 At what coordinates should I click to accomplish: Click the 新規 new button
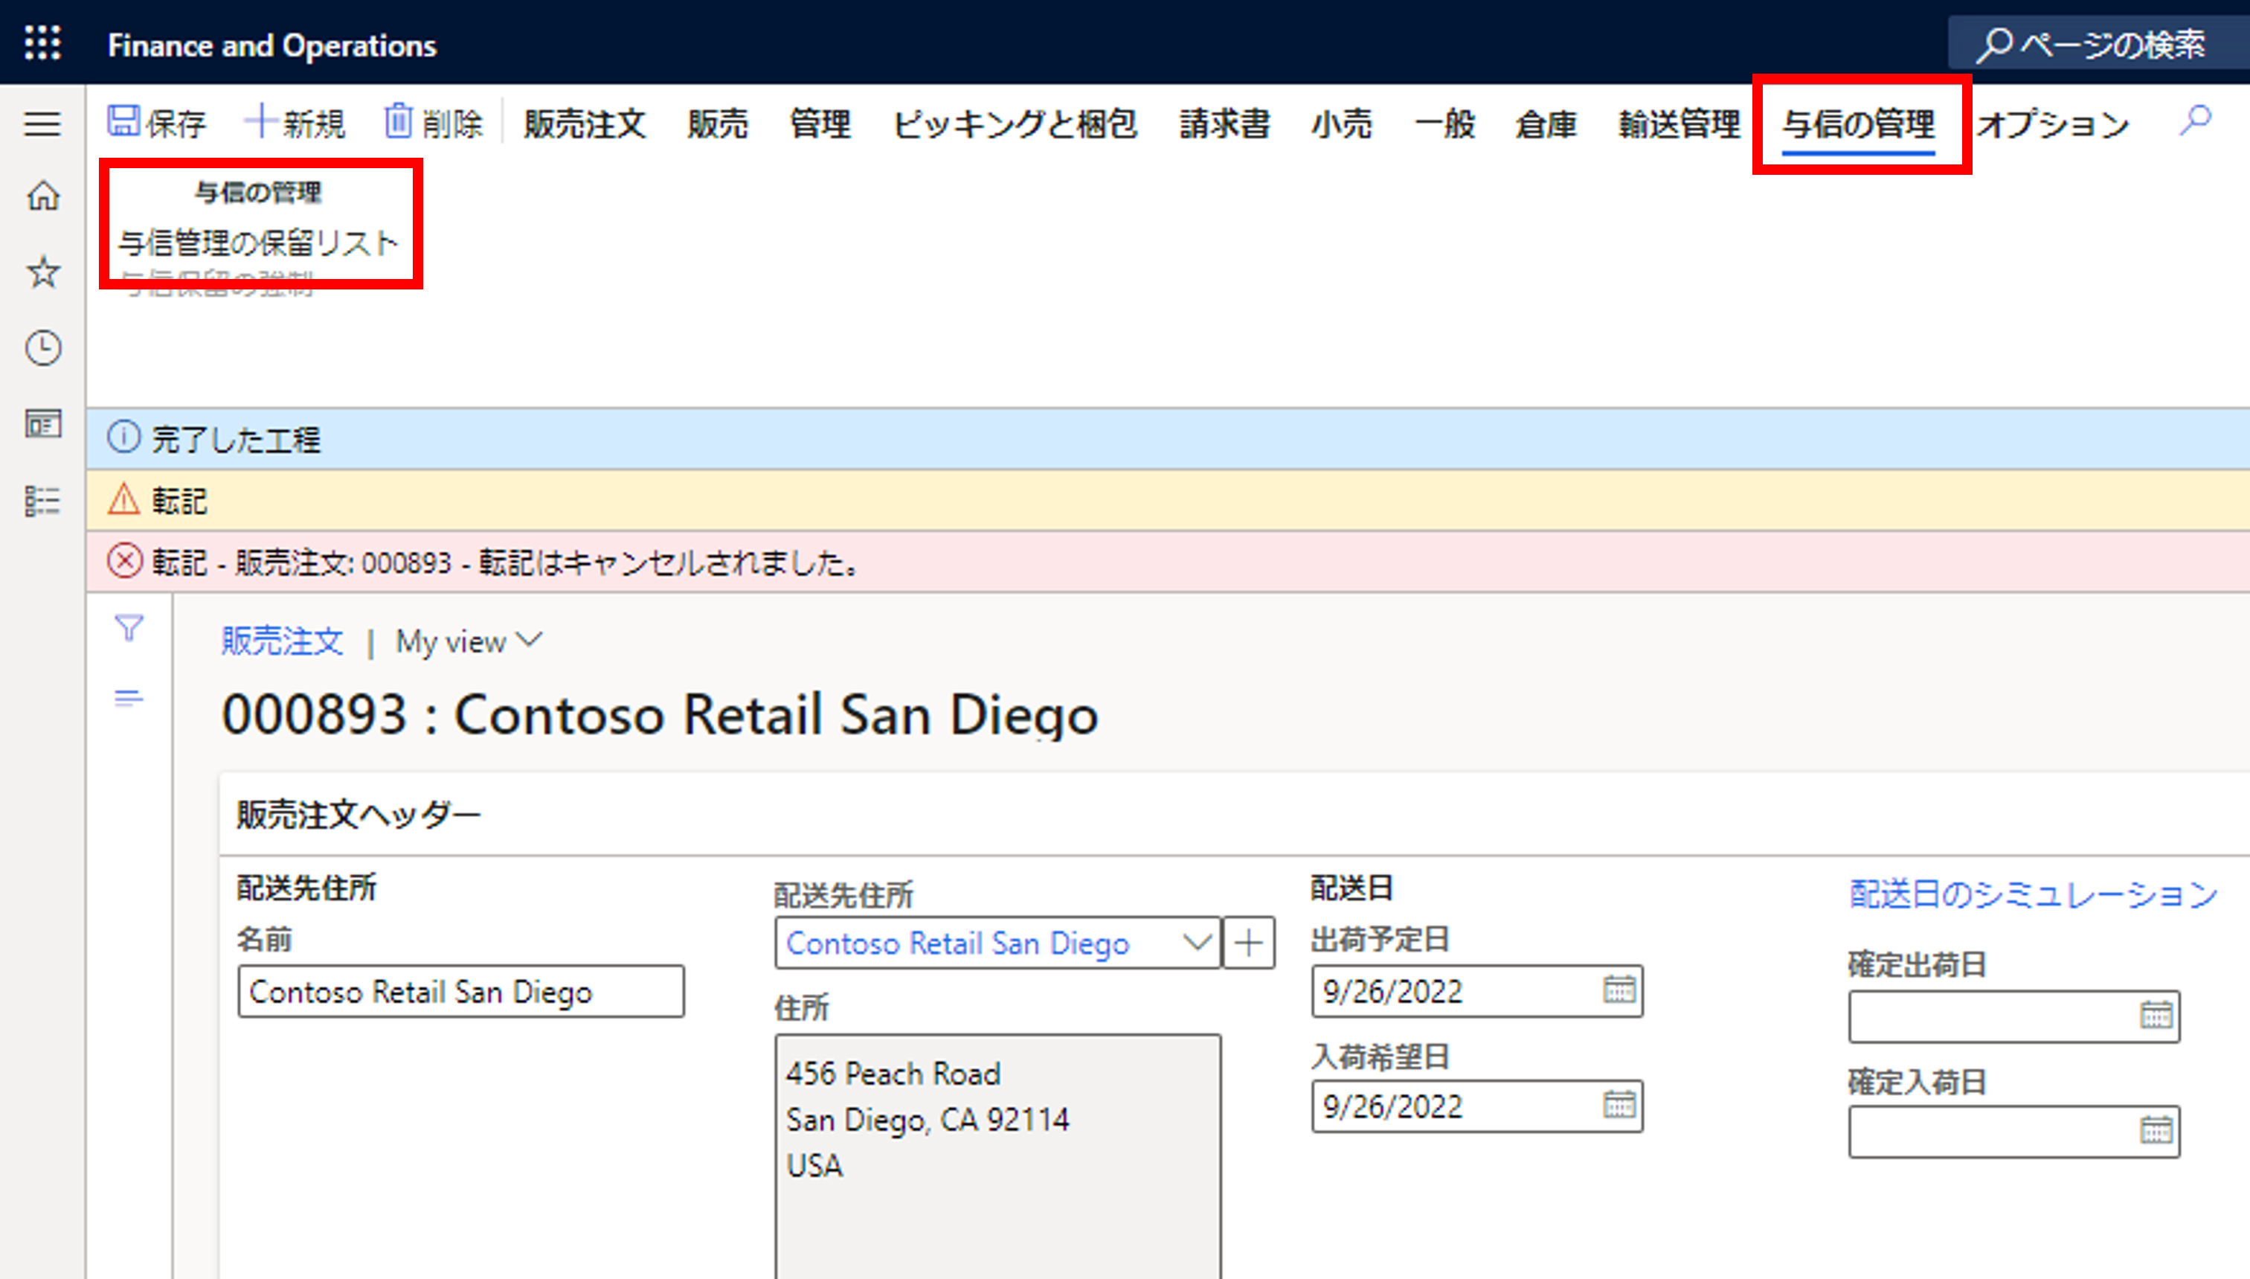(295, 123)
